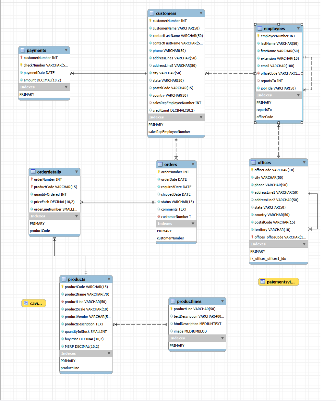336x401 pixels.
Task: Click the products table title
Action: click(x=77, y=279)
